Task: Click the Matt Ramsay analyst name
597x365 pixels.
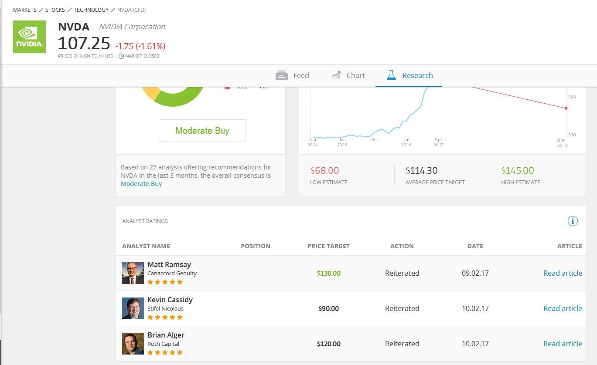Action: (169, 264)
